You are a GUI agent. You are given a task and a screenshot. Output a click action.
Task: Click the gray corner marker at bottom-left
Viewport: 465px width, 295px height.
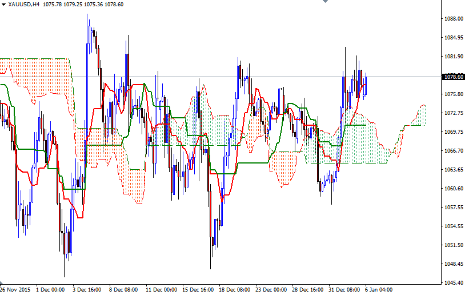click(x=2, y=284)
